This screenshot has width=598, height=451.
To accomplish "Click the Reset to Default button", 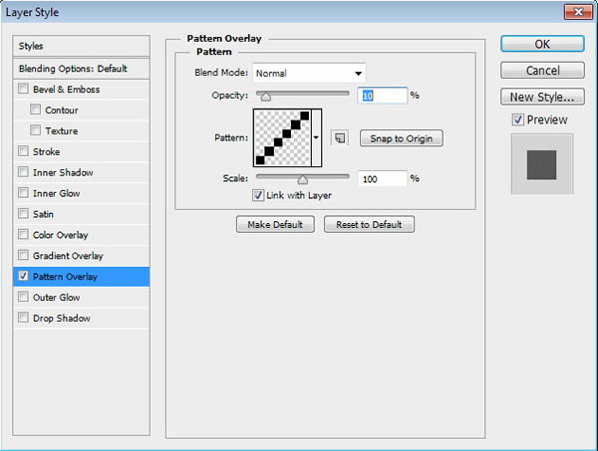I will click(x=369, y=224).
